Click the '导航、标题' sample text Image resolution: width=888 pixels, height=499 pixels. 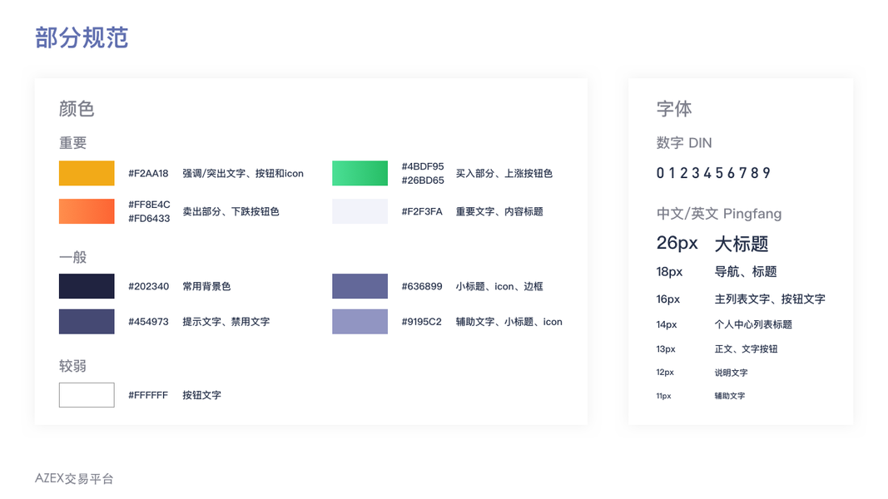[746, 272]
